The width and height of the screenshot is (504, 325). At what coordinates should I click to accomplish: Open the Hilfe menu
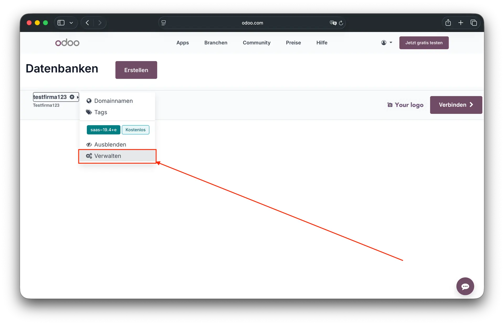(x=322, y=43)
